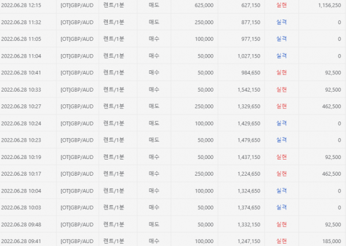Click the 매수 cell in the 10:41 row
Screen dimensions: 346x246
point(154,73)
